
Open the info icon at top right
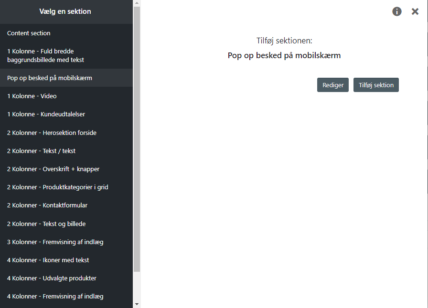(396, 11)
